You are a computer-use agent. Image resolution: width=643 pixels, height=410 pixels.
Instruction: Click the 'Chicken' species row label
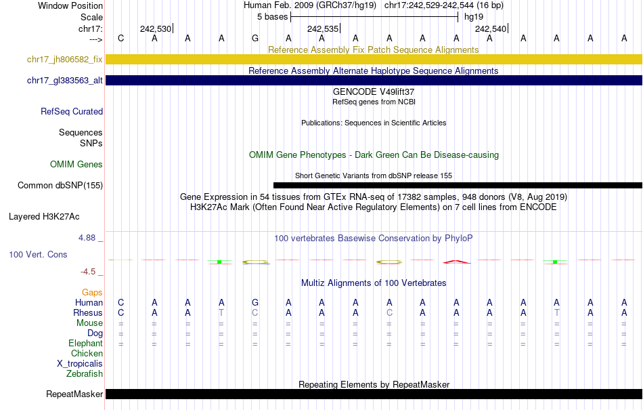coord(87,353)
